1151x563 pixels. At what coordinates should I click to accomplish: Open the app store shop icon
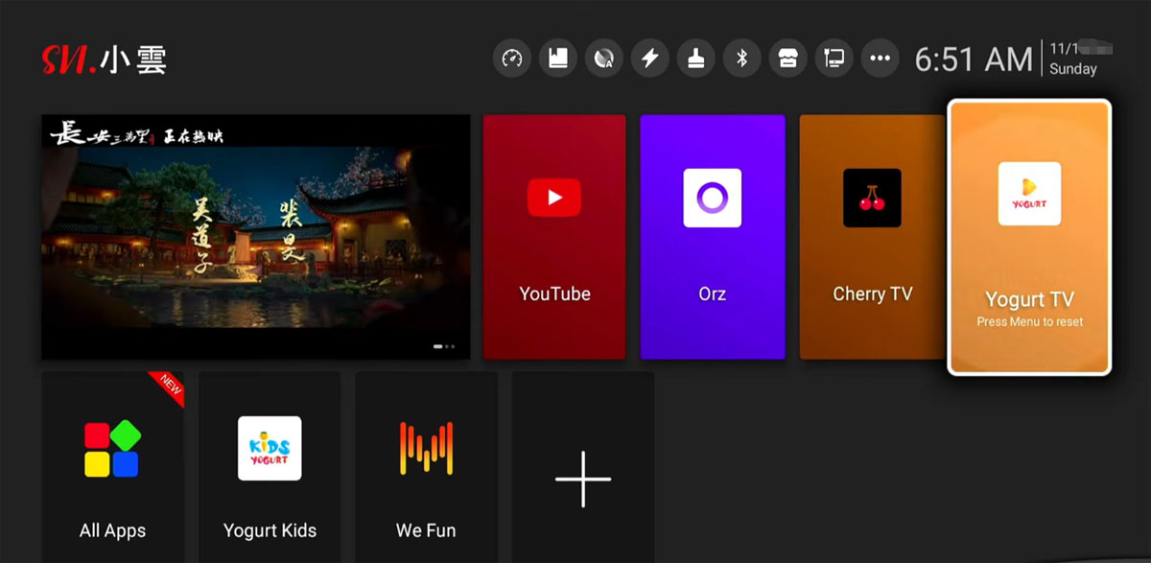pyautogui.click(x=787, y=59)
